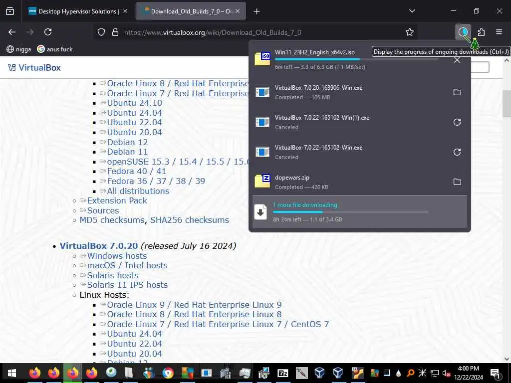
Task: Click the site security padlock icon
Action: point(115,32)
